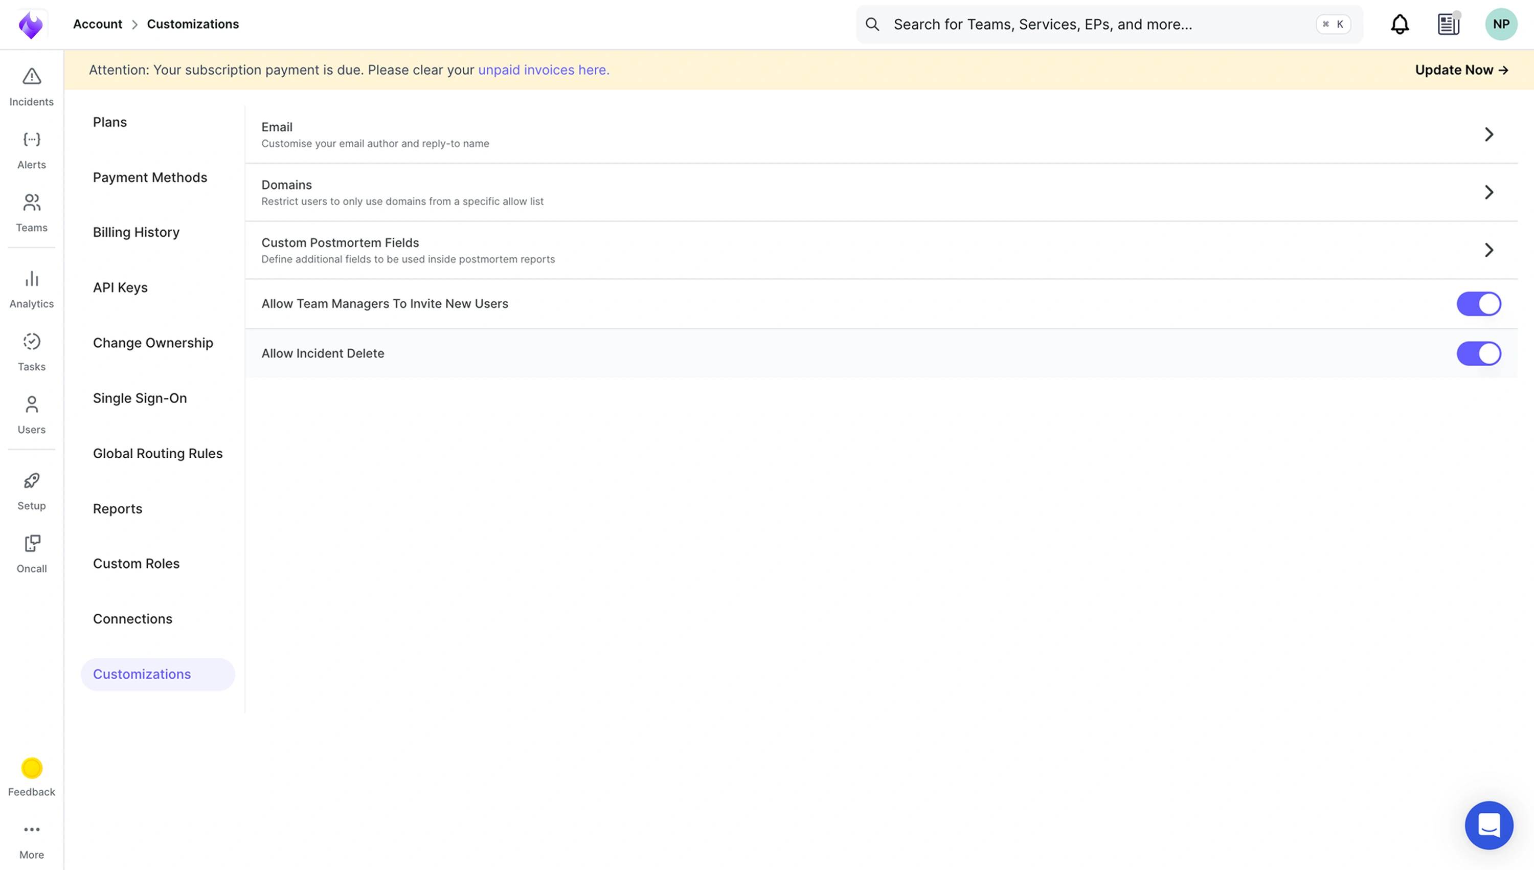Select Single Sign-On menu item
The image size is (1534, 870).
coord(140,398)
